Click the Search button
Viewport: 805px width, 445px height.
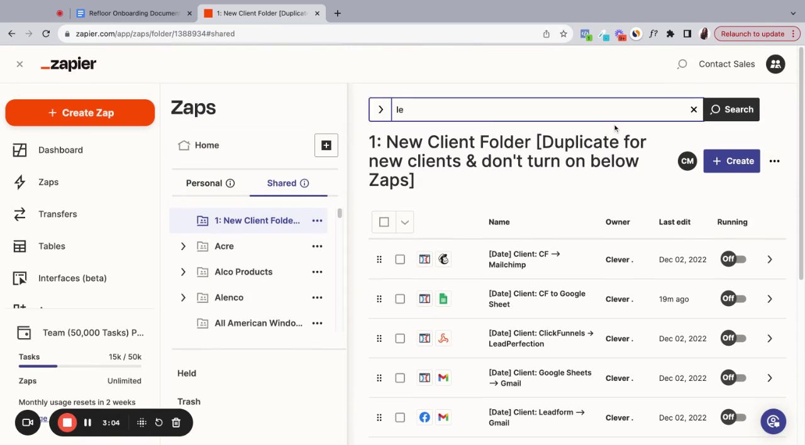click(731, 109)
